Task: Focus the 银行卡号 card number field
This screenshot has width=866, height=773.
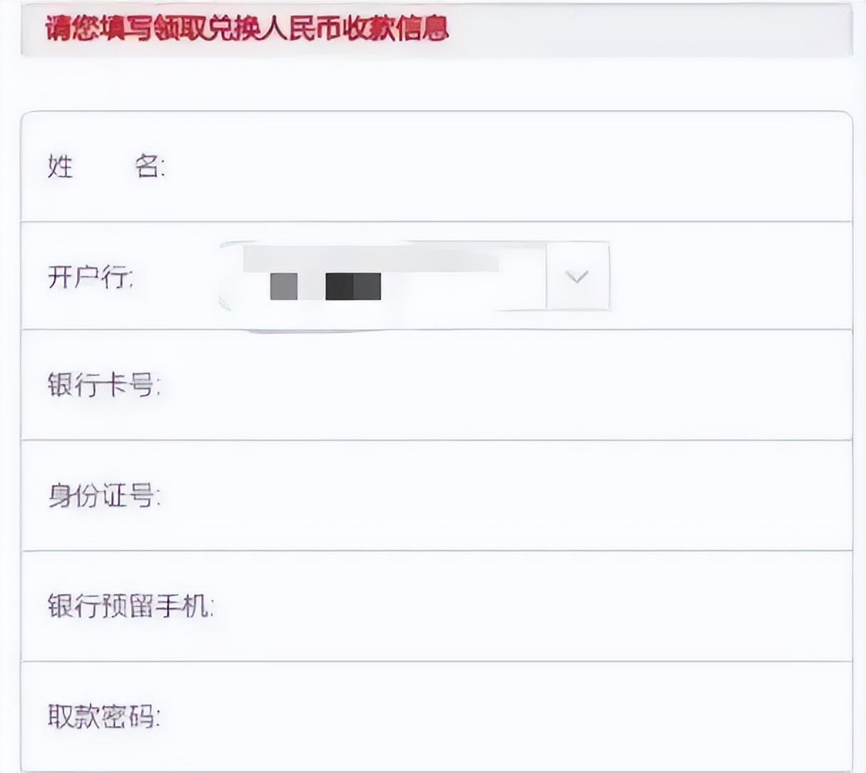Action: click(x=499, y=386)
